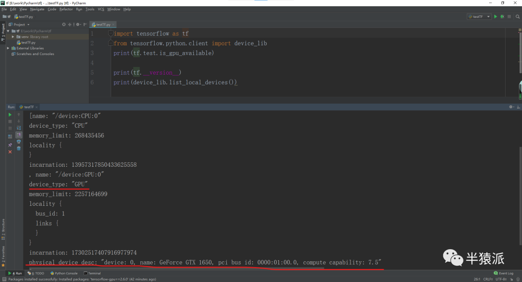Click the Run console horizontal scrollbar
The height and width of the screenshot is (282, 522).
[x=176, y=268]
